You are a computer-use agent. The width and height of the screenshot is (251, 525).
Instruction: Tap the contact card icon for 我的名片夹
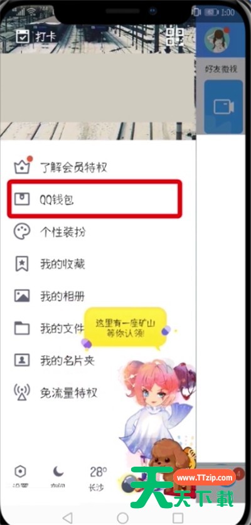(x=22, y=360)
